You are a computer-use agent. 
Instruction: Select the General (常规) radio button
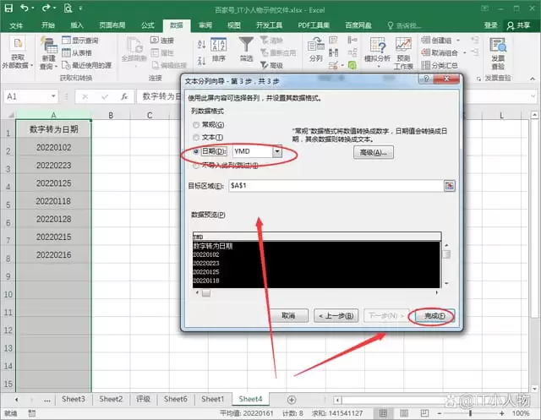coord(196,125)
